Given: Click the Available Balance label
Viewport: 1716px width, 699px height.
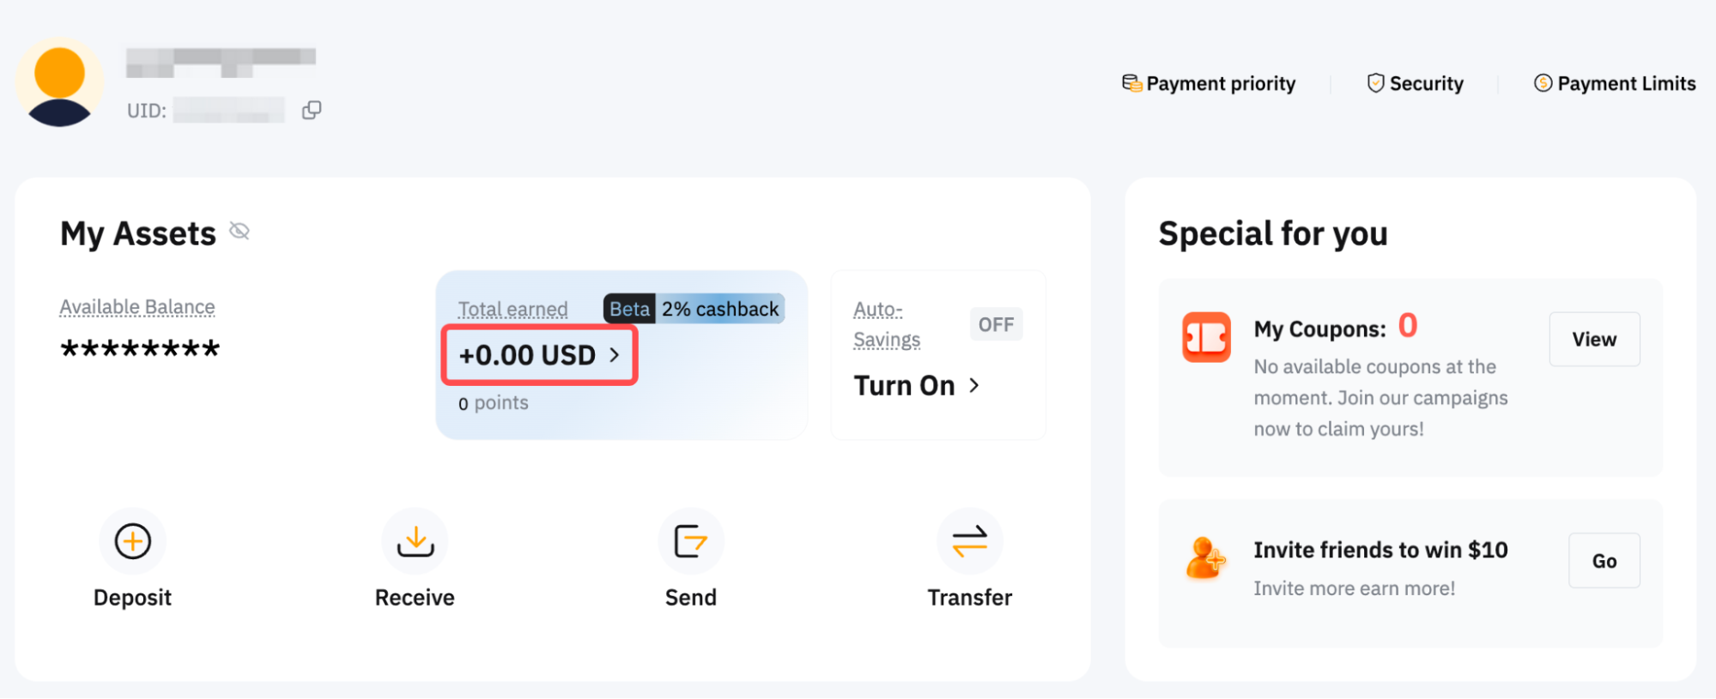Looking at the screenshot, I should click(x=137, y=307).
